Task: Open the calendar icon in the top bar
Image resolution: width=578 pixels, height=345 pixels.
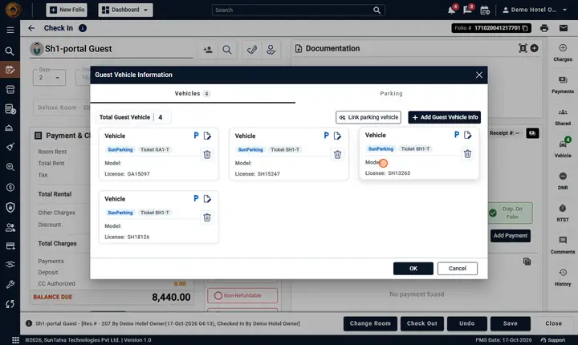Action: pos(485,10)
